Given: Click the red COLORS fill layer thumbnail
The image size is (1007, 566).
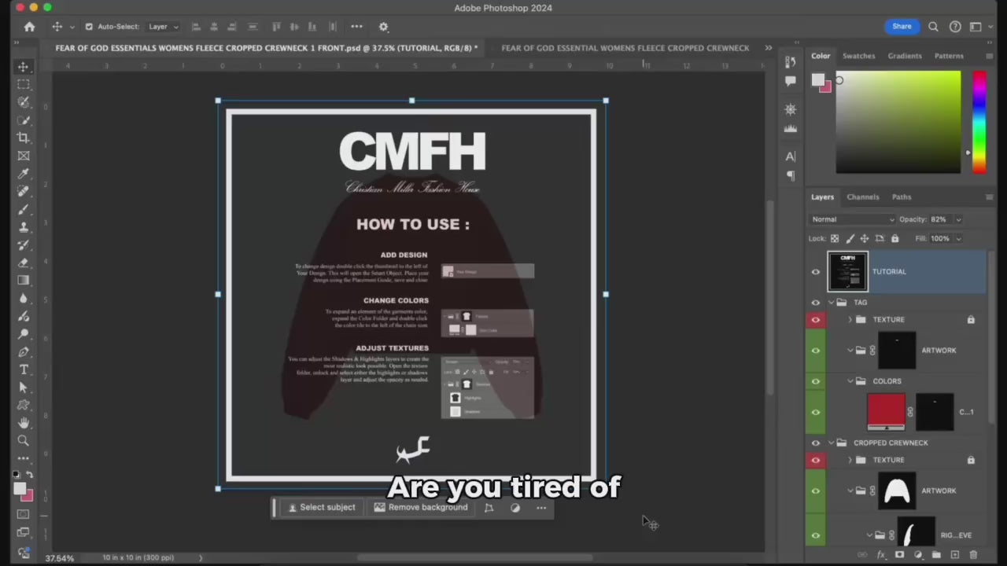Looking at the screenshot, I should pyautogui.click(x=886, y=412).
